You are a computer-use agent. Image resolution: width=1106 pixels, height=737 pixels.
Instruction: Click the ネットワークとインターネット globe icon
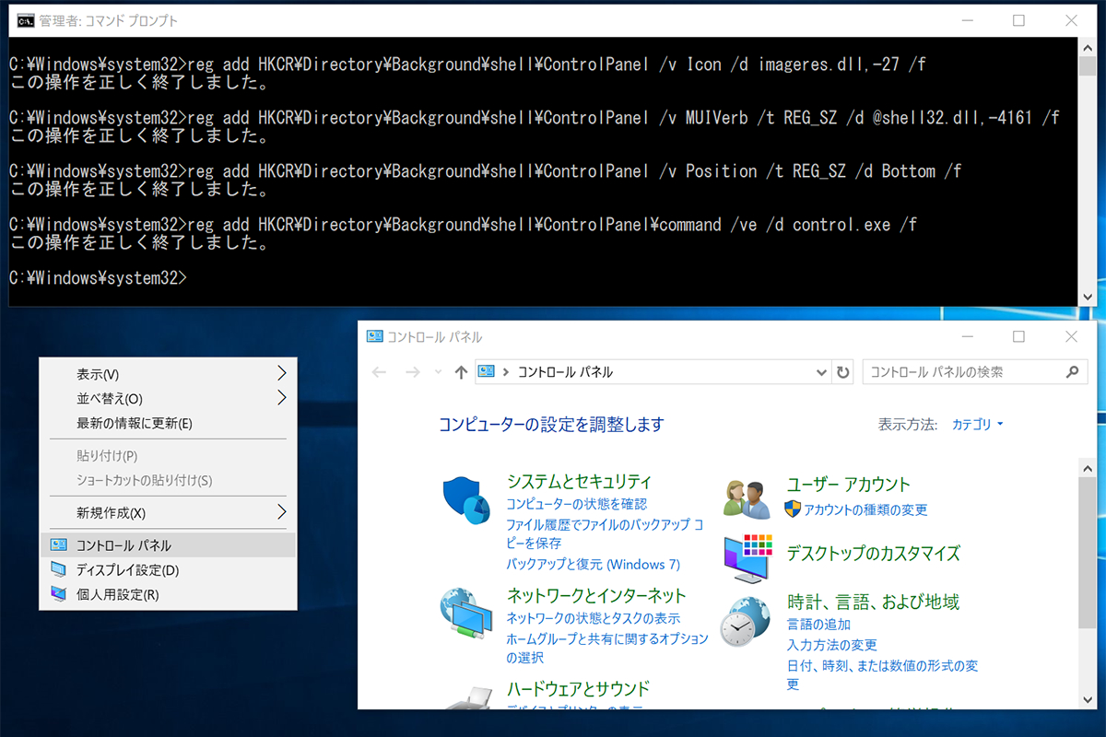point(466,611)
